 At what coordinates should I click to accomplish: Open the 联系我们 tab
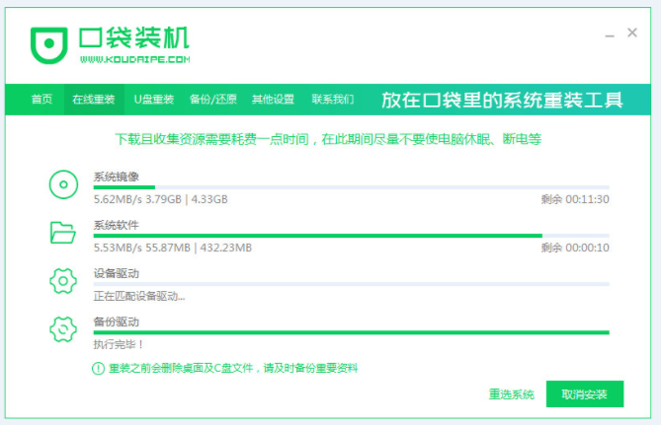(332, 100)
